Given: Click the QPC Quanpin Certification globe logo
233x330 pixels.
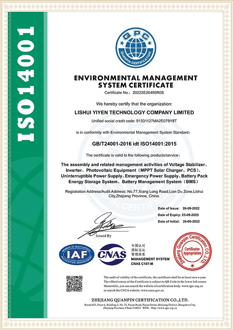Looking at the screenshot, I should click(136, 48).
